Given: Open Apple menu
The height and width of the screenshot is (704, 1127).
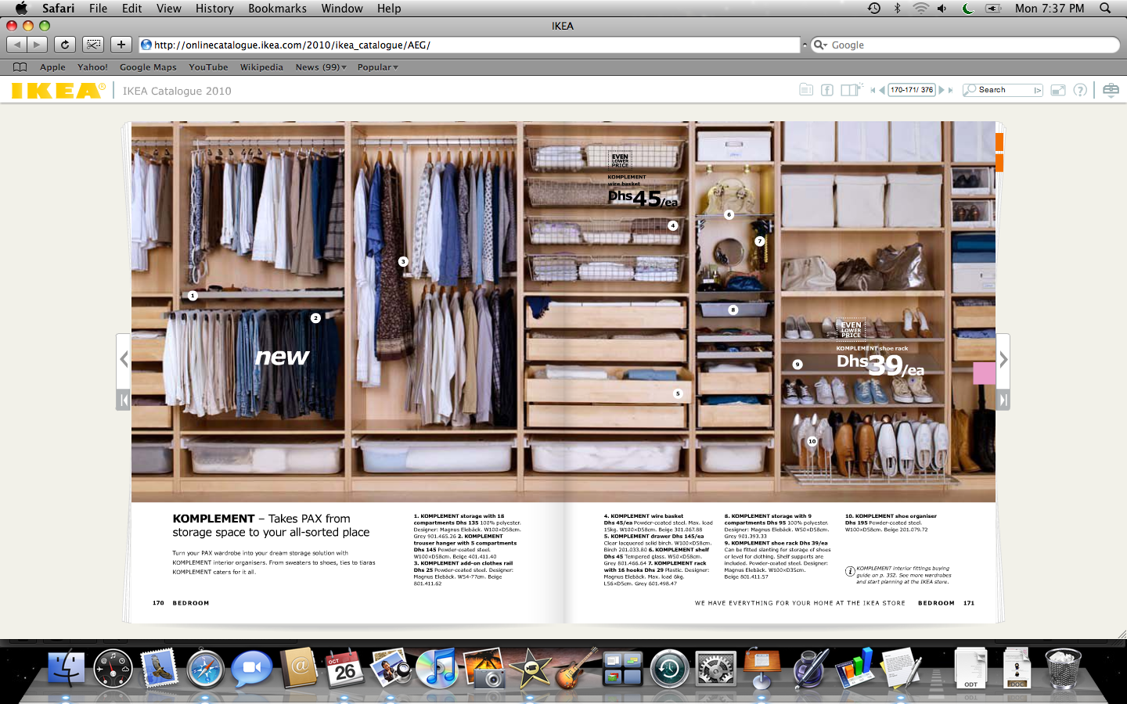Looking at the screenshot, I should 21,8.
